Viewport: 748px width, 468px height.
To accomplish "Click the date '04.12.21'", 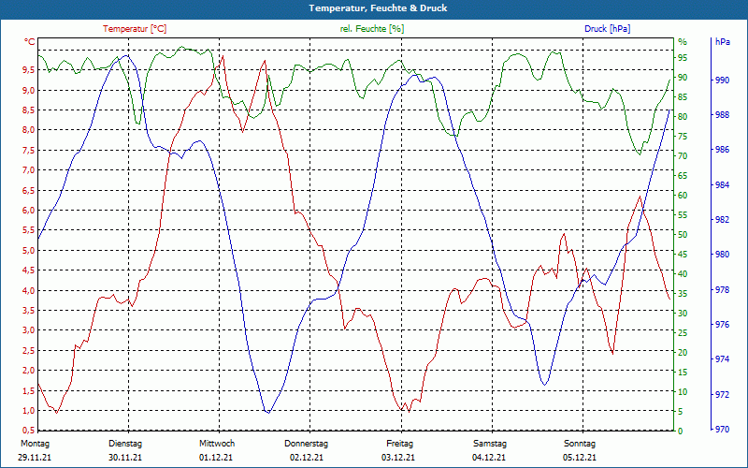I will pyautogui.click(x=489, y=458).
